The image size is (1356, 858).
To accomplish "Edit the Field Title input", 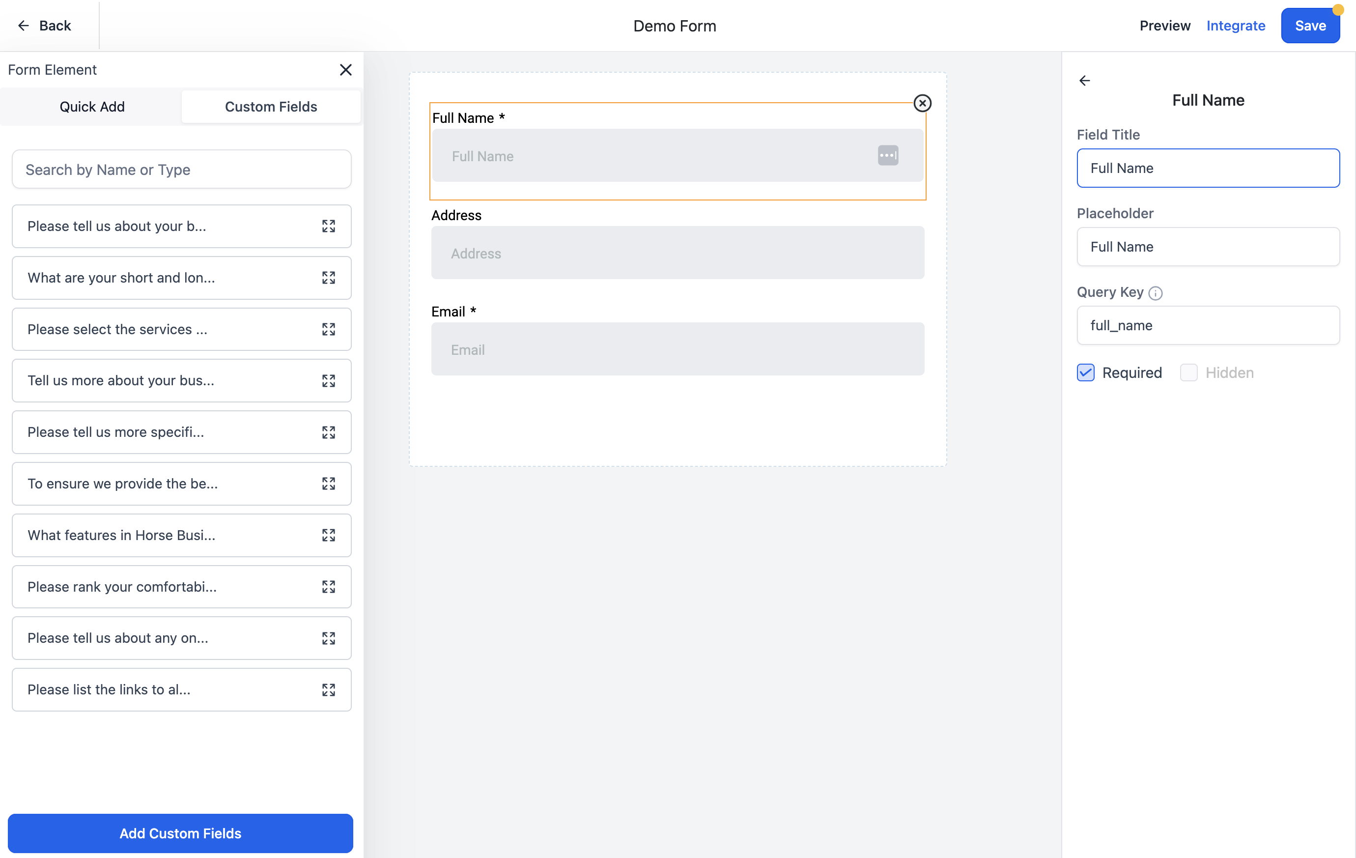I will [x=1208, y=168].
